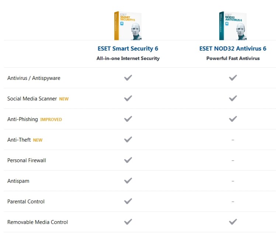Click the NEW badge beside Anti-Theft
The image size is (276, 233).
(x=38, y=140)
